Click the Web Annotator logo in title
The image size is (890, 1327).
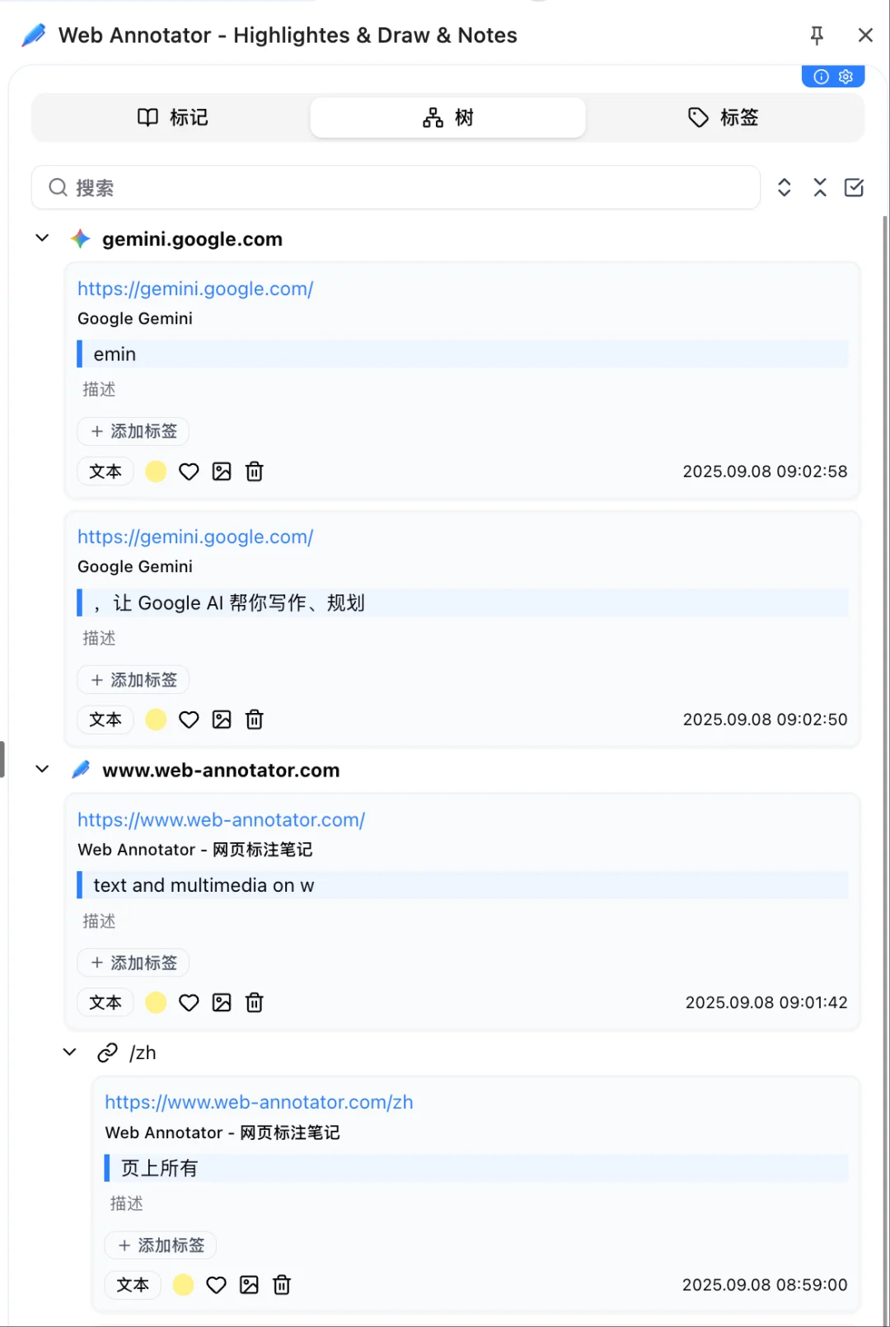34,35
